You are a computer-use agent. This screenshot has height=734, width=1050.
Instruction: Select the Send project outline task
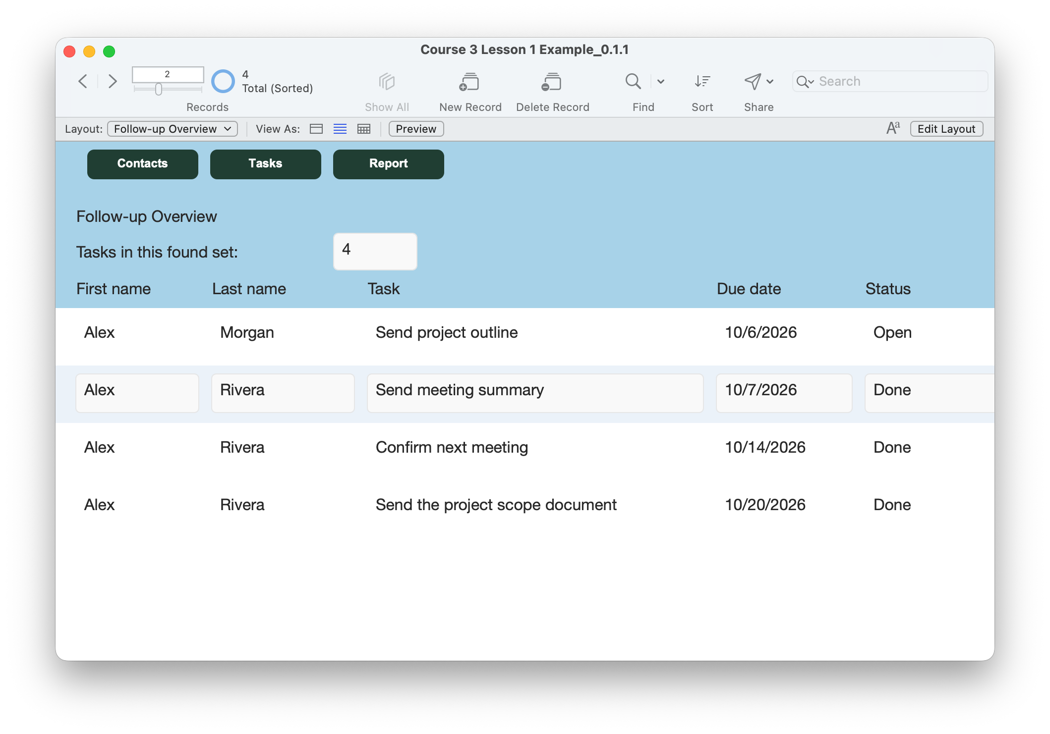(x=447, y=332)
